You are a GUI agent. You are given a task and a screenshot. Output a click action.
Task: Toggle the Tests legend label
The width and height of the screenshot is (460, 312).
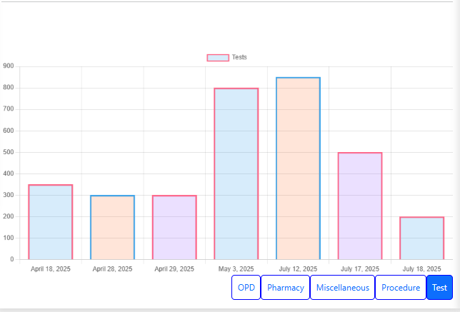[239, 57]
